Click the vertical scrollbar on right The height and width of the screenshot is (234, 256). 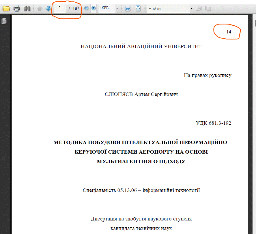(255, 115)
